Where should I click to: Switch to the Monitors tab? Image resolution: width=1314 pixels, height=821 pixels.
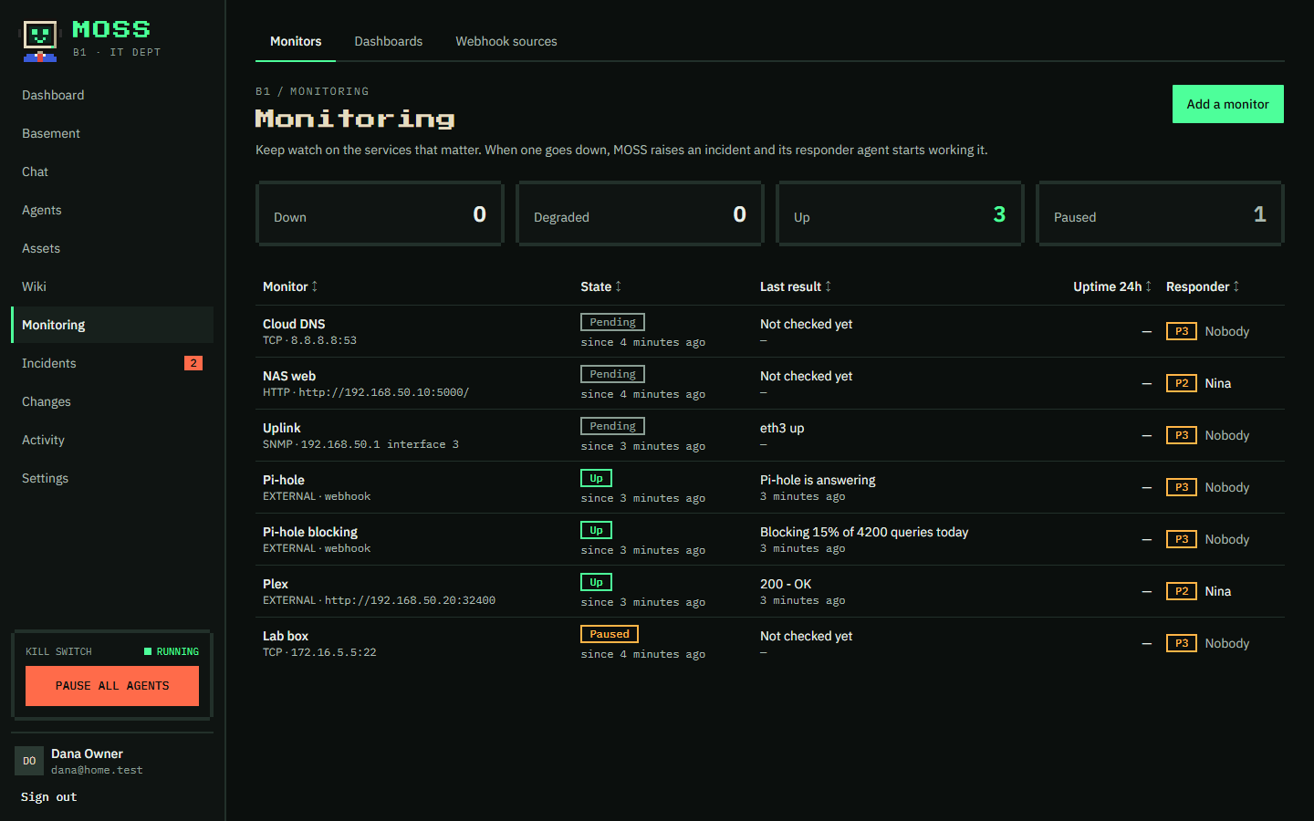[296, 41]
